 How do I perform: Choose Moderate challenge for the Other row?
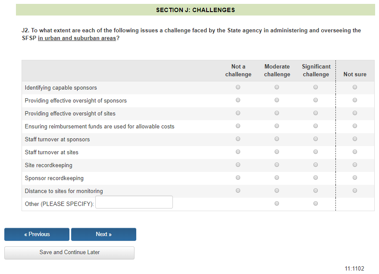pos(277,203)
